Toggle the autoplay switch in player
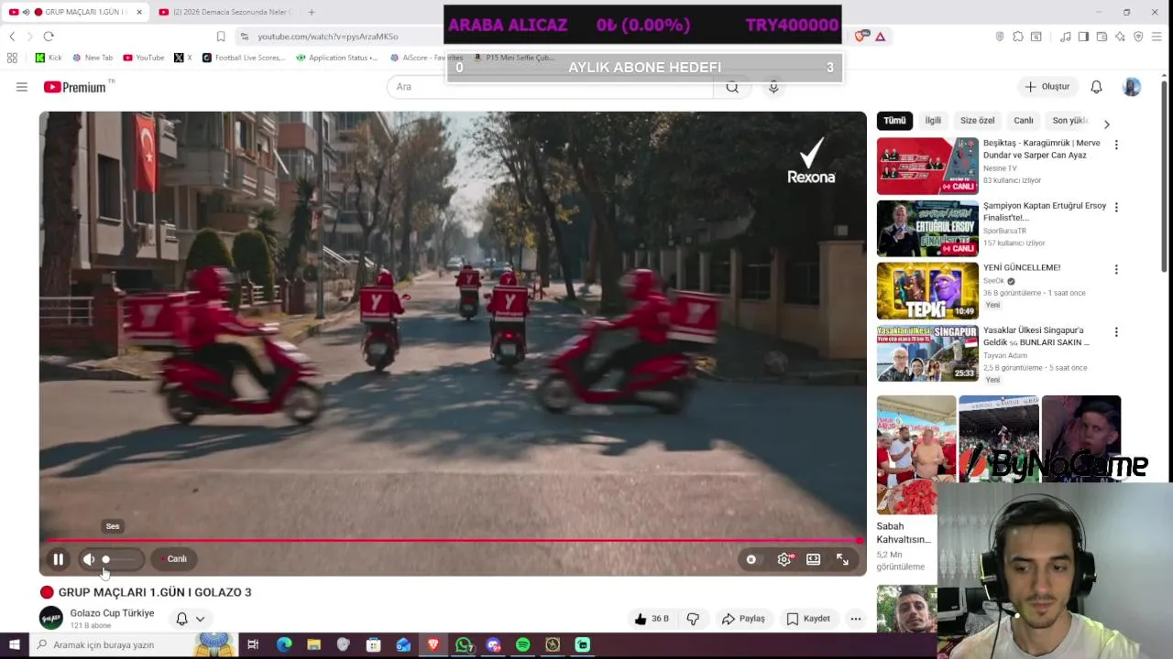This screenshot has height=659, width=1173. click(751, 559)
